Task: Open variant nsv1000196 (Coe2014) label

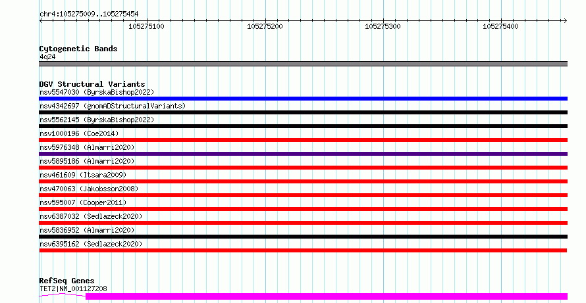Action: pyautogui.click(x=79, y=133)
